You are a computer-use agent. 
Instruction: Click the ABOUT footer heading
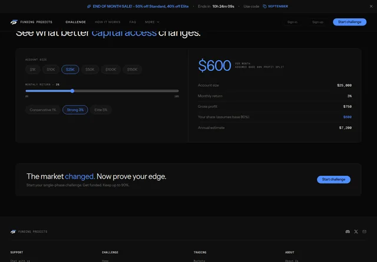pyautogui.click(x=290, y=253)
